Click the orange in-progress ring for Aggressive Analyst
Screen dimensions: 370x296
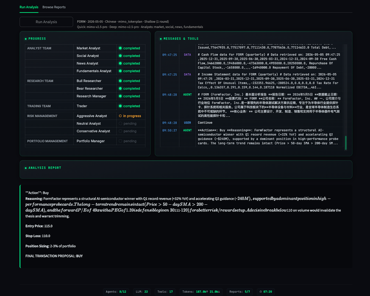(x=120, y=116)
